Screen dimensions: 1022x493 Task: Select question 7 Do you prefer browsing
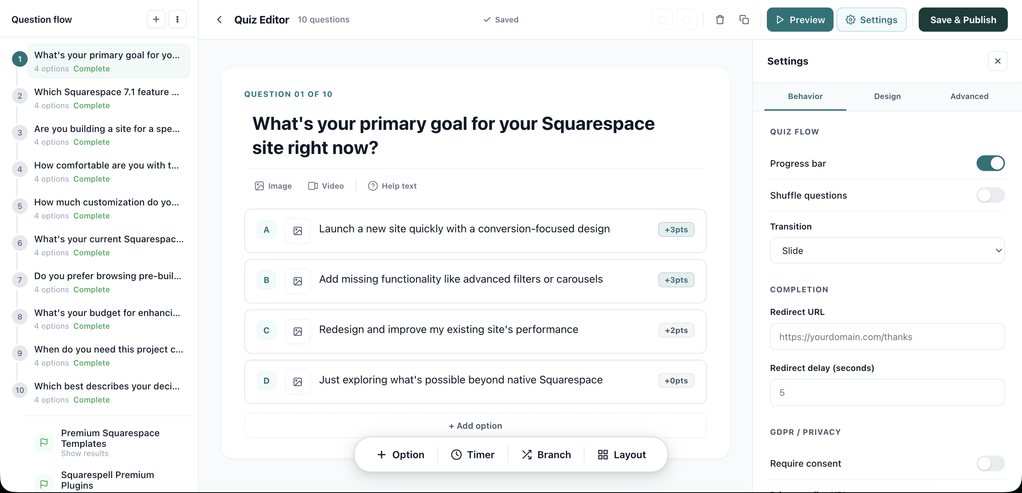[x=109, y=282]
